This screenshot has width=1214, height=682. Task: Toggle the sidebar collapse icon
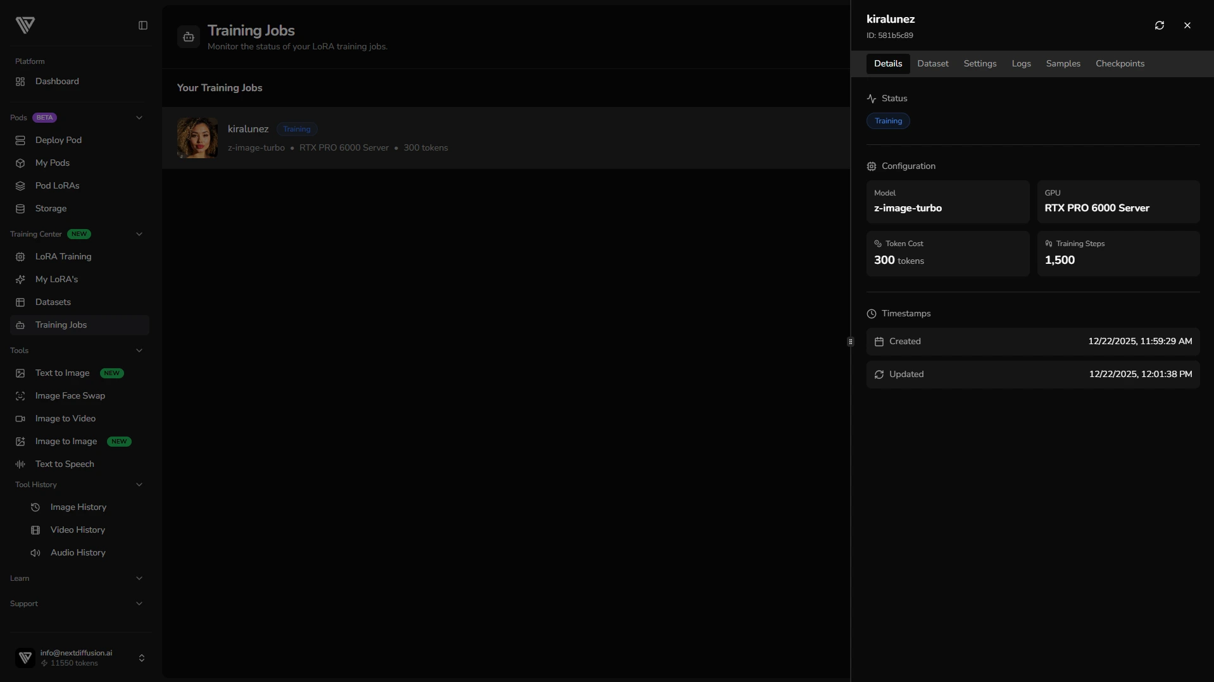coord(143,25)
